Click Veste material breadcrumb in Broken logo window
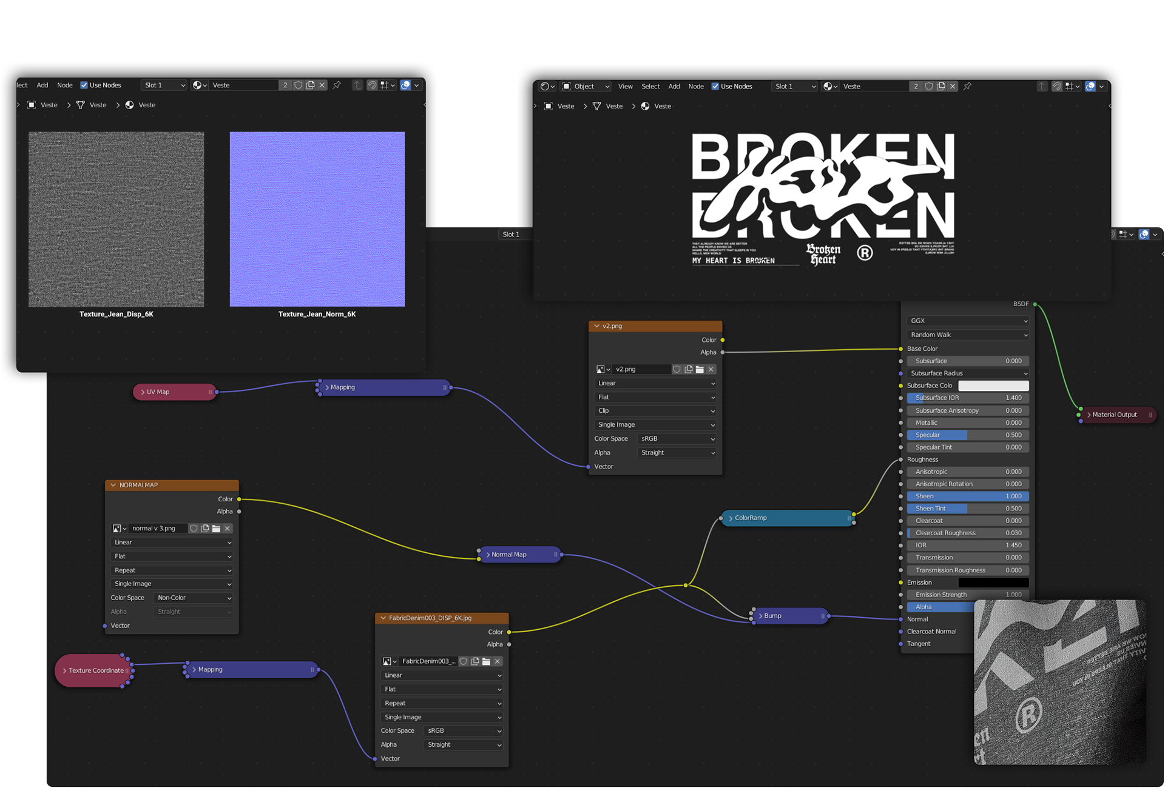 656,106
